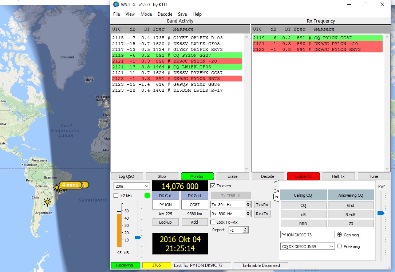Click the Tx JT65 # button
Screen dimensions: 395x272
coord(231,196)
